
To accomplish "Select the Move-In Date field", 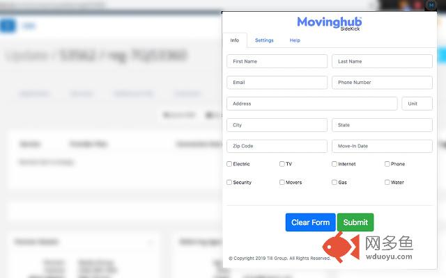I will pos(382,146).
